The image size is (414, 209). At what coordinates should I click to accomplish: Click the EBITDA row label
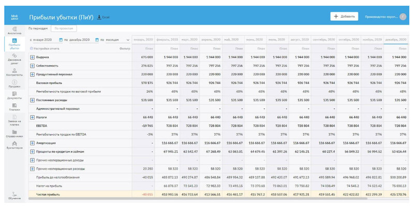point(41,126)
